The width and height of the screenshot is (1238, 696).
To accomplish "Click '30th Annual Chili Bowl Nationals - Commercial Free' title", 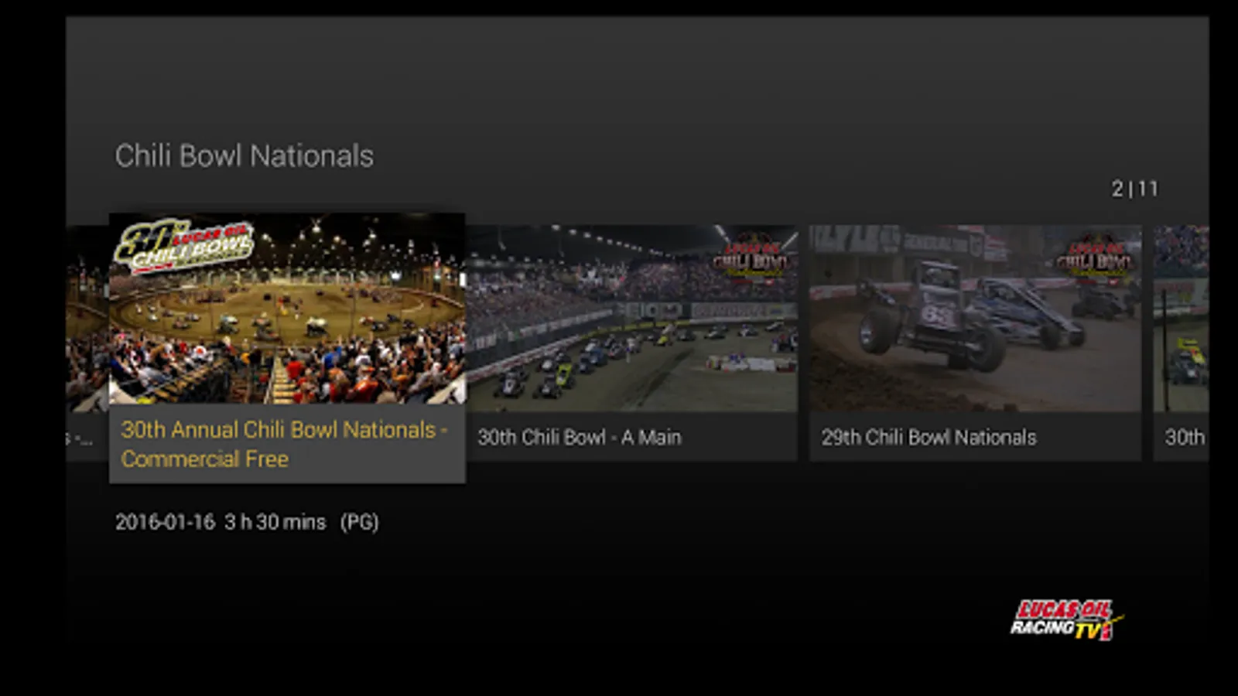I will (x=284, y=444).
